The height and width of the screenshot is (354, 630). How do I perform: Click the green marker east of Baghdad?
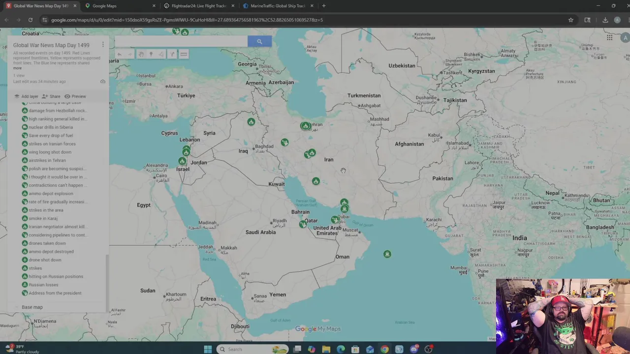point(284,142)
